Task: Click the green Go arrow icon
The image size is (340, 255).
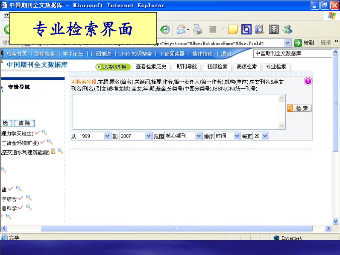Action: tap(298, 43)
